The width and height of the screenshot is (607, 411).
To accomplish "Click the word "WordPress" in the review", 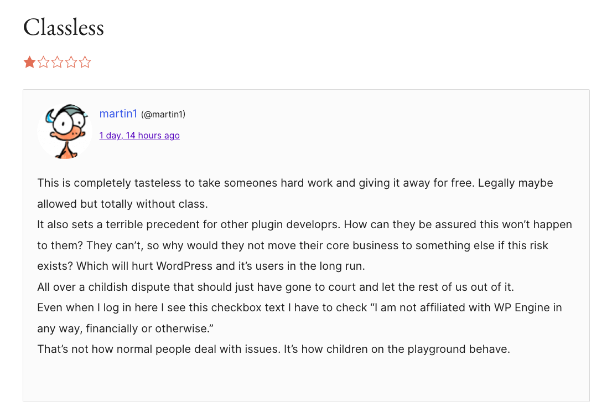I will click(x=184, y=266).
